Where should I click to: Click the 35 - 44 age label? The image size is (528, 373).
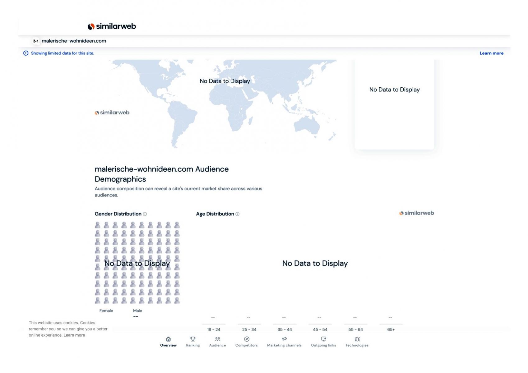[x=285, y=329]
